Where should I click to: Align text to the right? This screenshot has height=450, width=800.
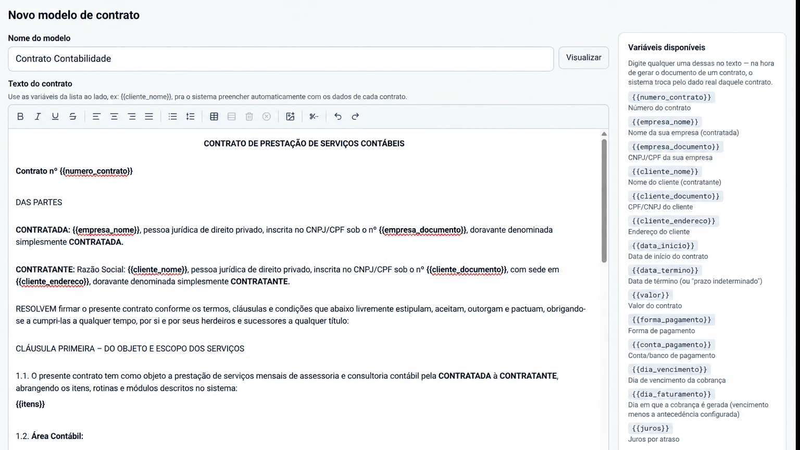132,117
